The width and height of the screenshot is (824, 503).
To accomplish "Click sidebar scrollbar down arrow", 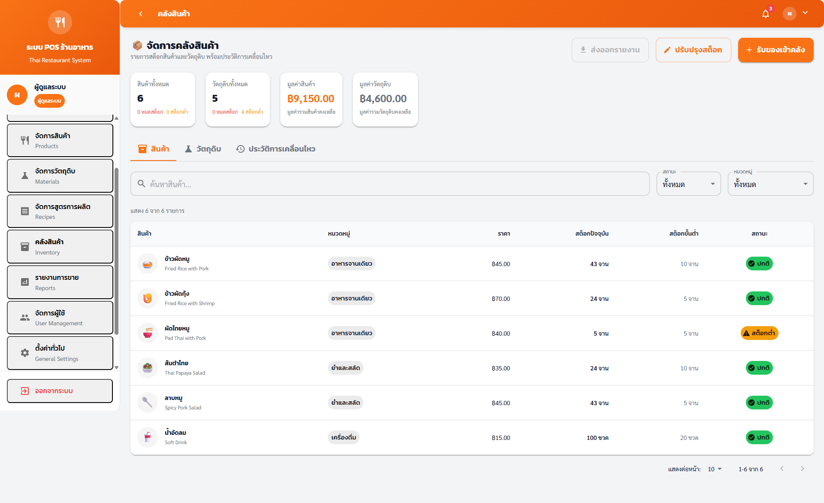I will point(116,368).
